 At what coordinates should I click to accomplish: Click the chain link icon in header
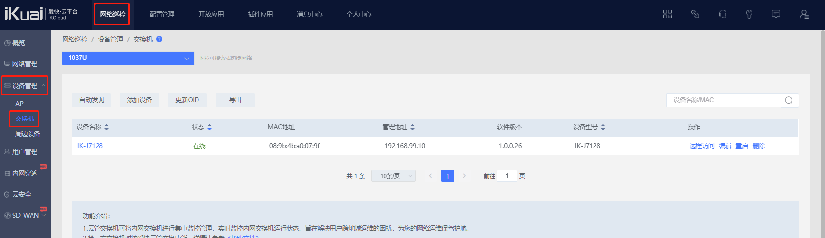pyautogui.click(x=695, y=14)
